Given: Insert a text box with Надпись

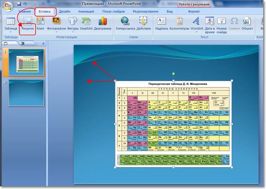Looking at the screenshot, I should 162,24.
